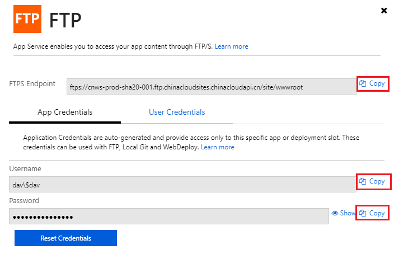The height and width of the screenshot is (254, 394).
Task: Copy the Username value
Action: (x=373, y=181)
